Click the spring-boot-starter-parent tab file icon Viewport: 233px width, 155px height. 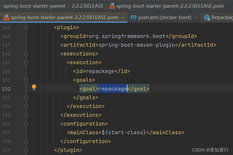tap(6, 18)
